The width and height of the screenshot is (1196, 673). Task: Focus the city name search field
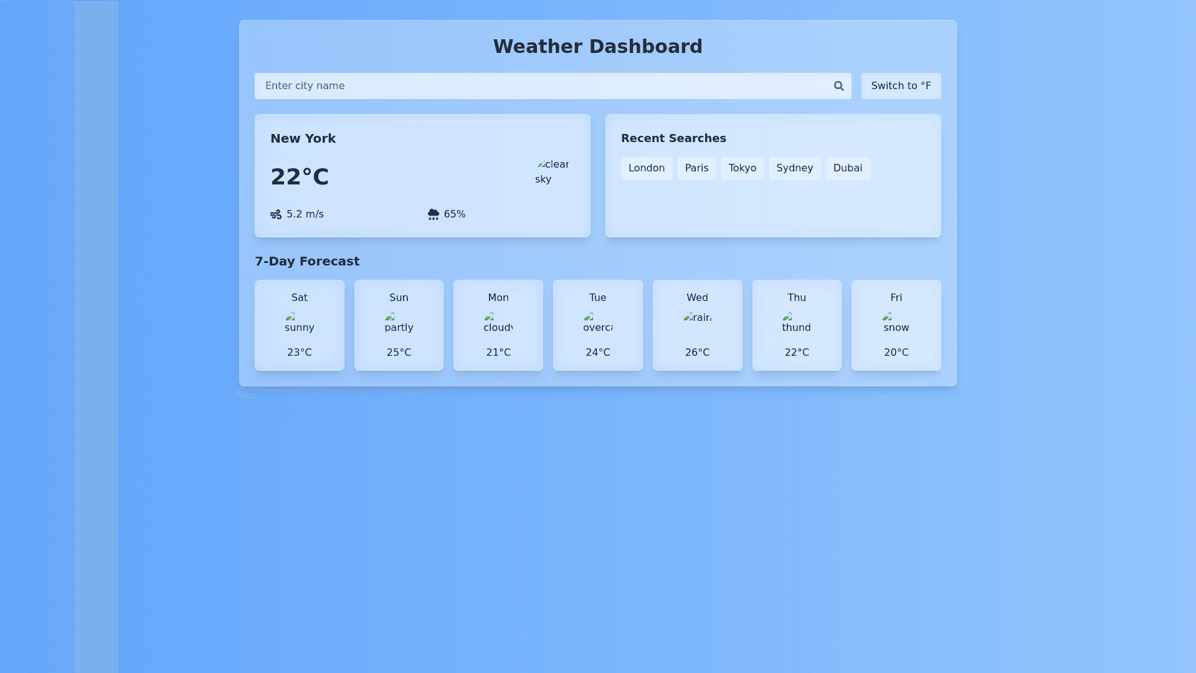point(542,86)
